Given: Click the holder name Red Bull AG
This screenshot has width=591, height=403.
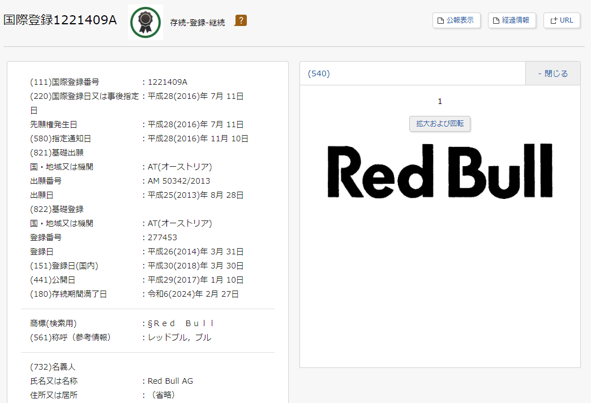Looking at the screenshot, I should (170, 381).
